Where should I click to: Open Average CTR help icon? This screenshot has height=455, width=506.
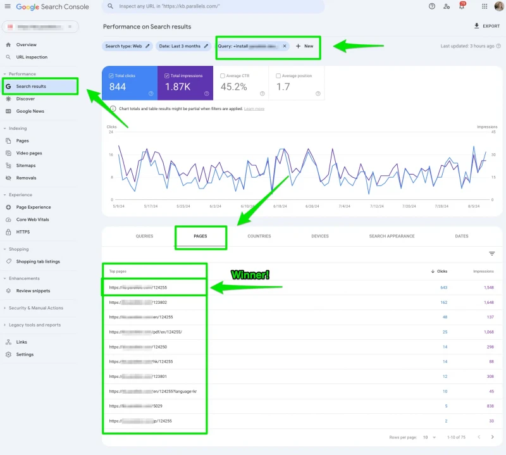[262, 93]
